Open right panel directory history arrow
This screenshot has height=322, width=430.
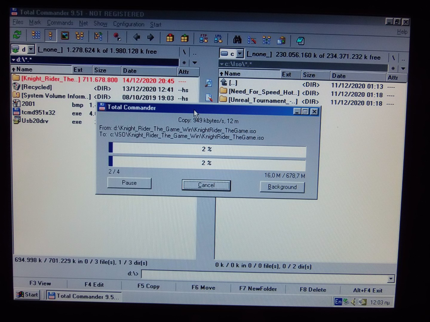point(403,69)
